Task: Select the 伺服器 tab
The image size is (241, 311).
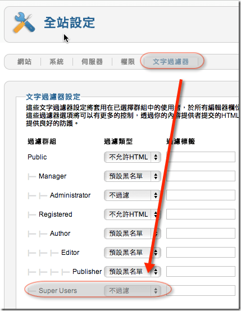Action: point(92,62)
